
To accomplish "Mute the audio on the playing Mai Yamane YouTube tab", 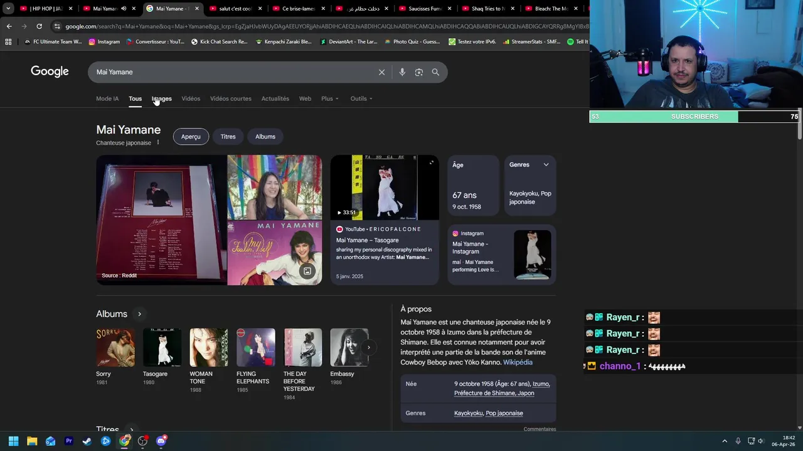I will [x=124, y=9].
